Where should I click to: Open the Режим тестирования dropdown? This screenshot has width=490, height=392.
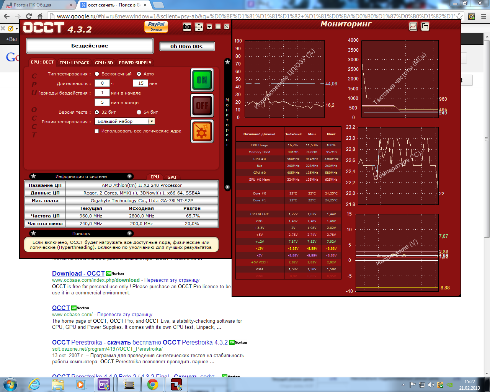click(x=152, y=121)
